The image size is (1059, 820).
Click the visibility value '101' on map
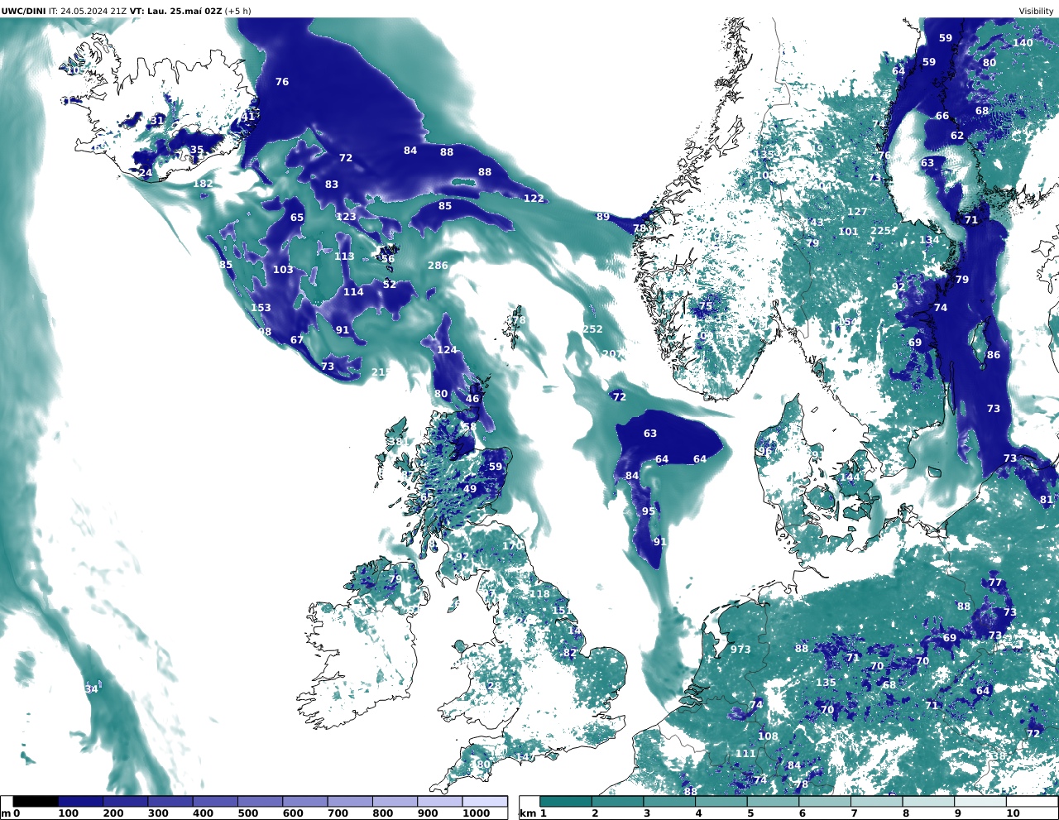848,232
